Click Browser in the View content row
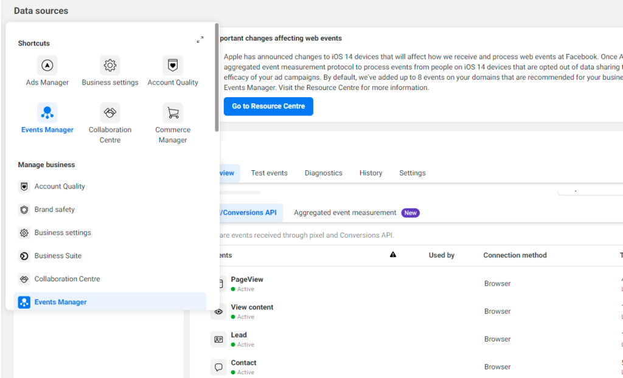Screen dimensions: 623x378 498,311
